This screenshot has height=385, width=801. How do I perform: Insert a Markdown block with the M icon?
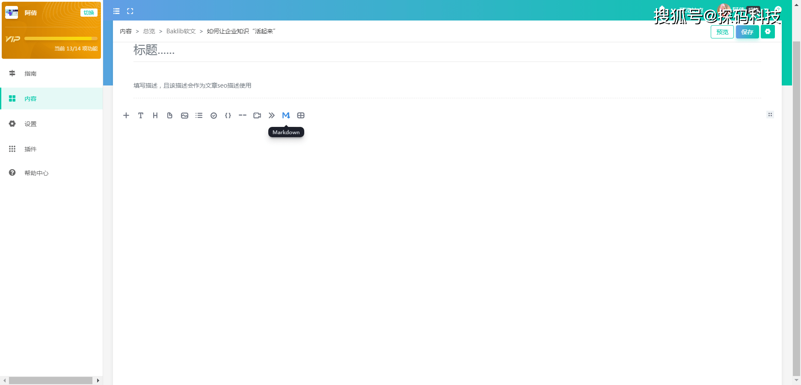[x=286, y=115]
